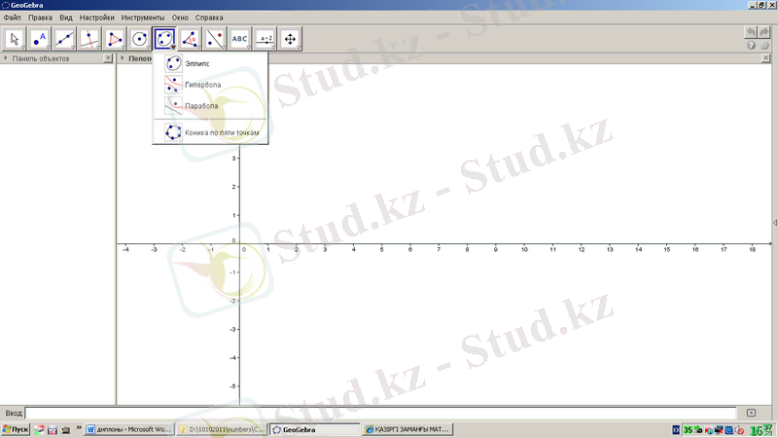Open the Настройки menu
Screen dimensions: 778x438
tap(96, 18)
